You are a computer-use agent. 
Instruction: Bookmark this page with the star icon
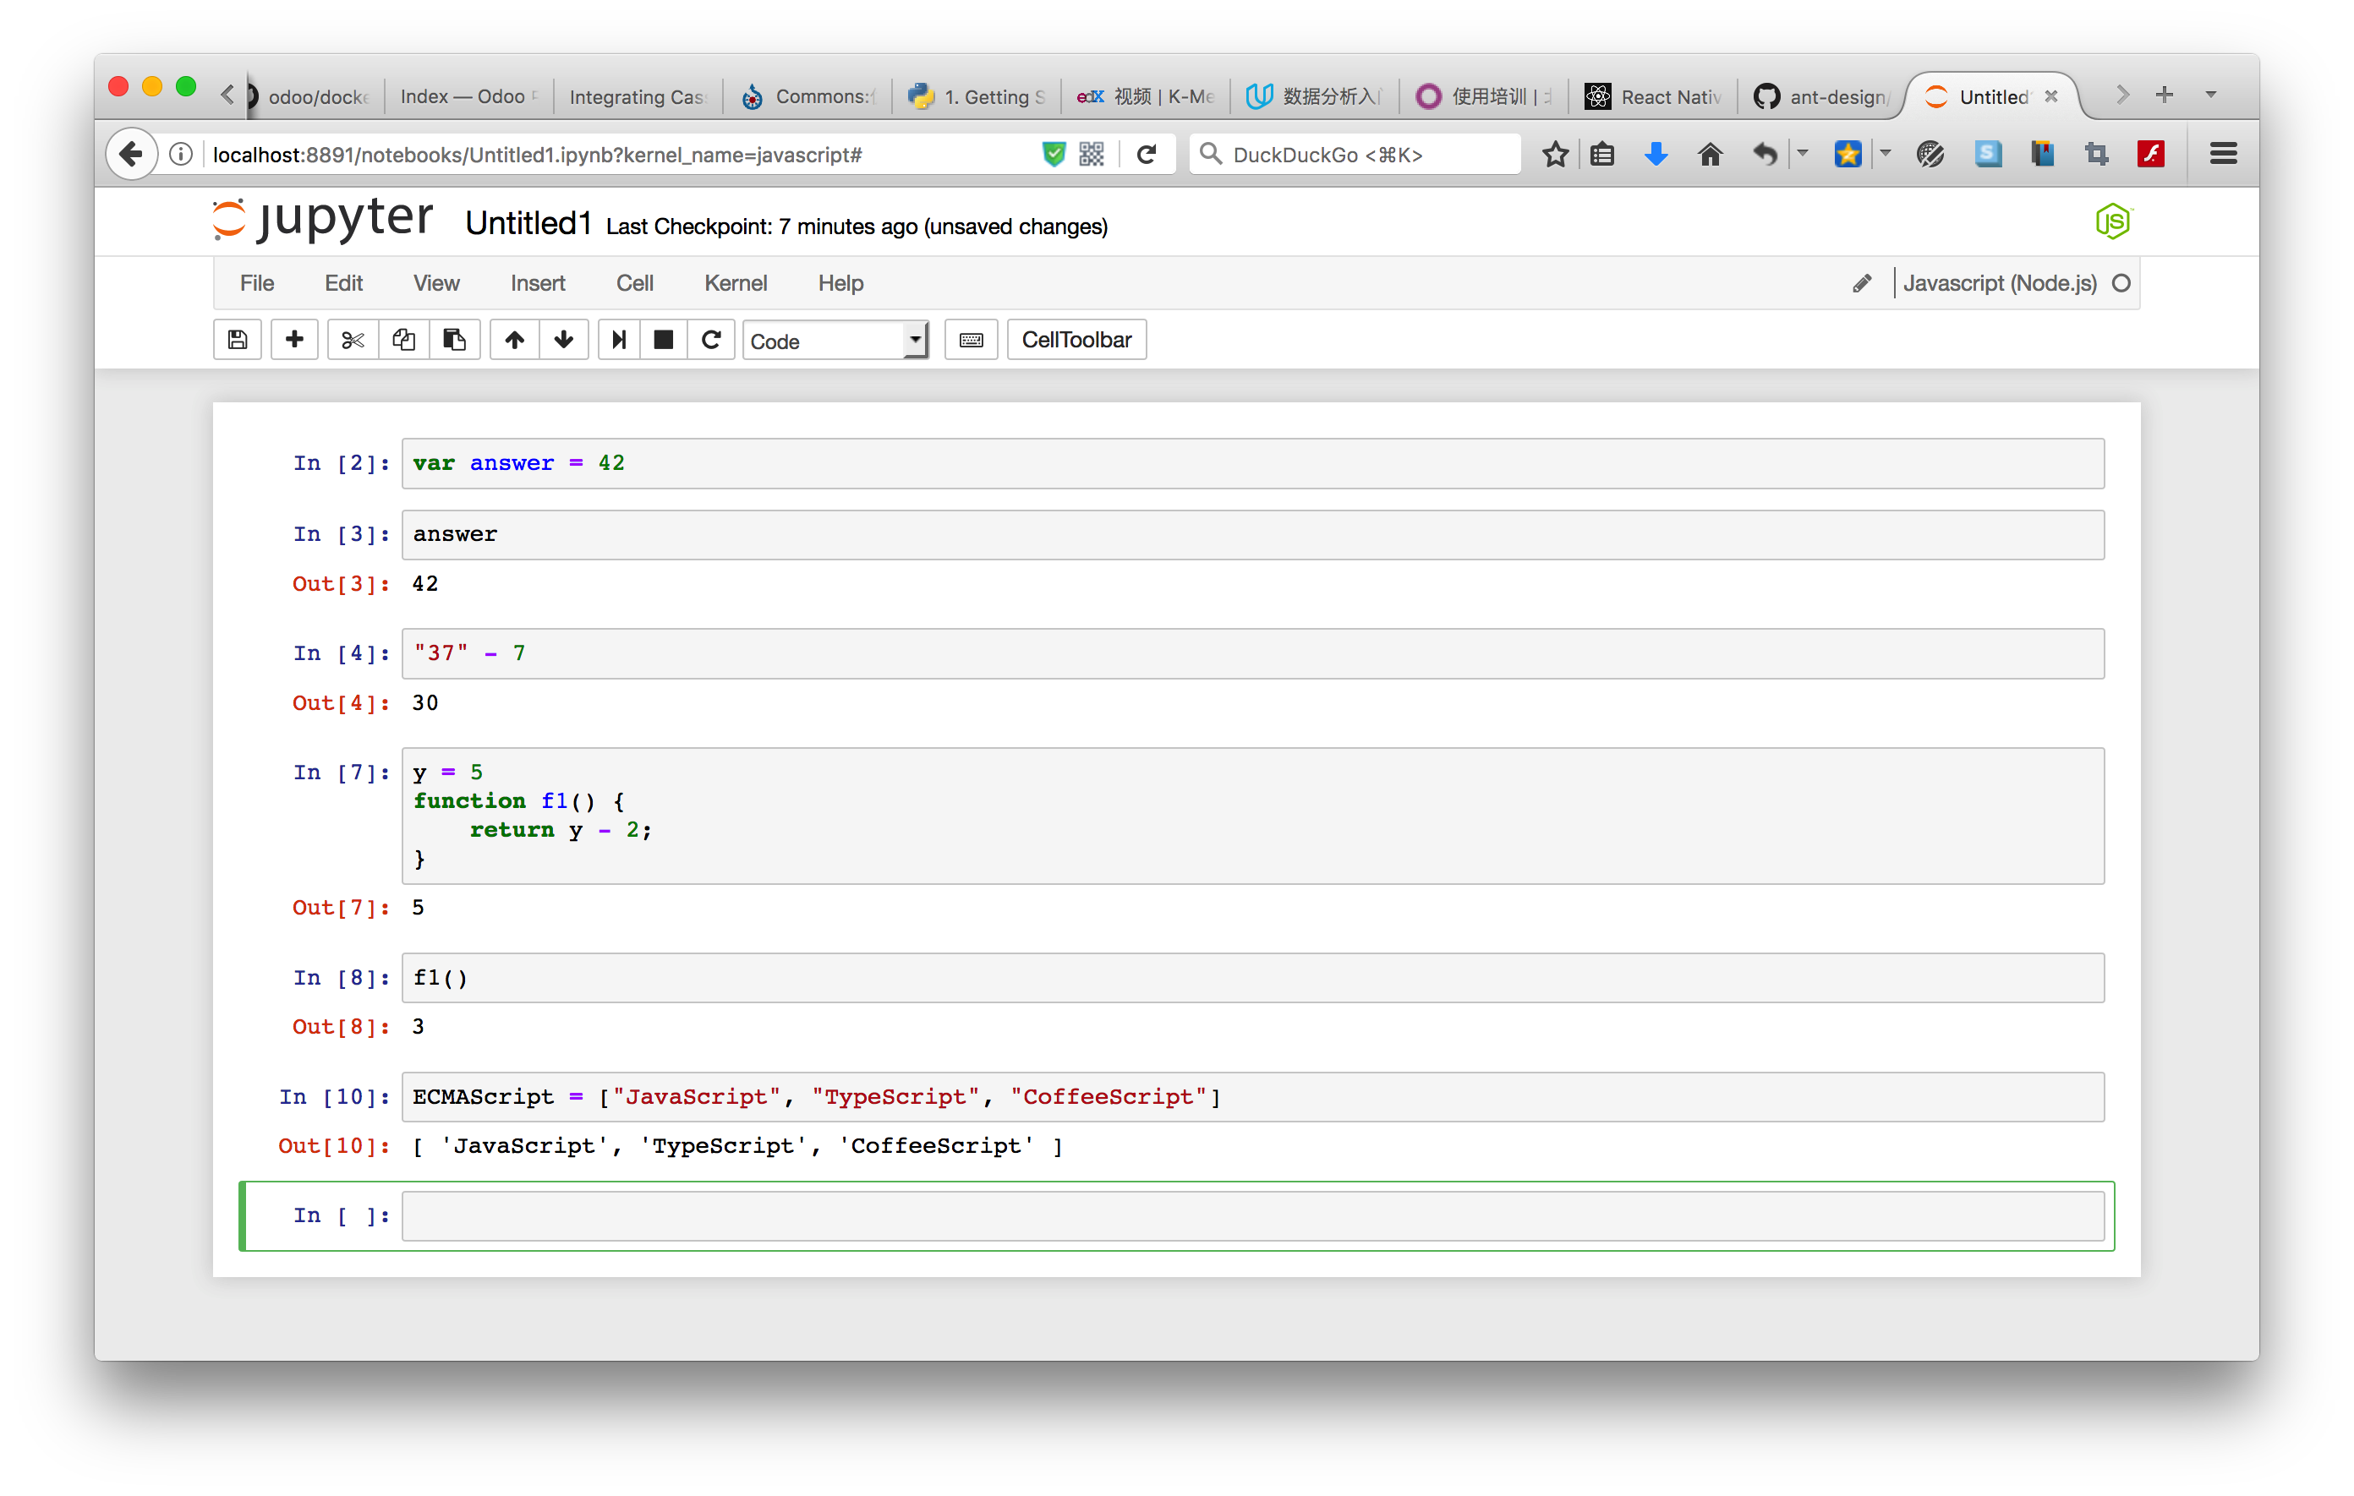1555,155
